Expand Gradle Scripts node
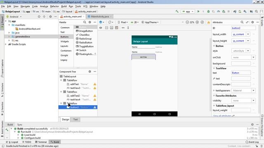264x148 pixels. [x=6, y=44]
